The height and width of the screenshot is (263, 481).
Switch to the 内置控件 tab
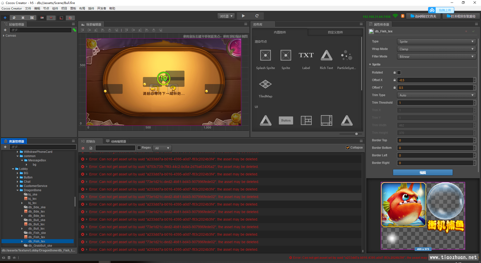point(280,32)
